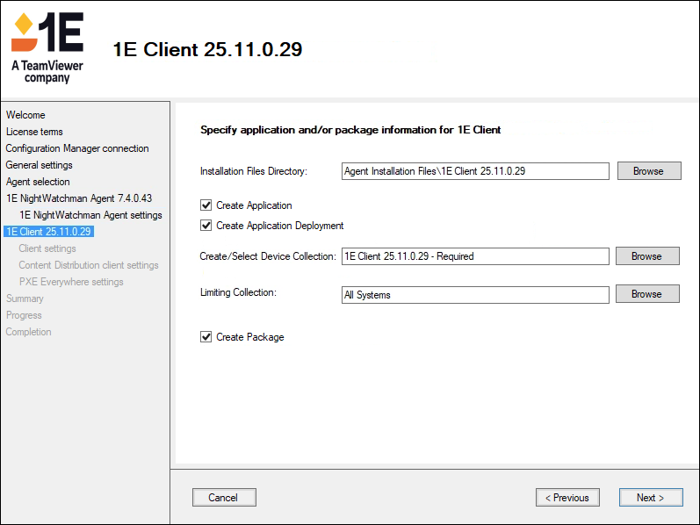Browse for the Device Collection
Viewport: 700px width, 525px height.
pos(646,256)
